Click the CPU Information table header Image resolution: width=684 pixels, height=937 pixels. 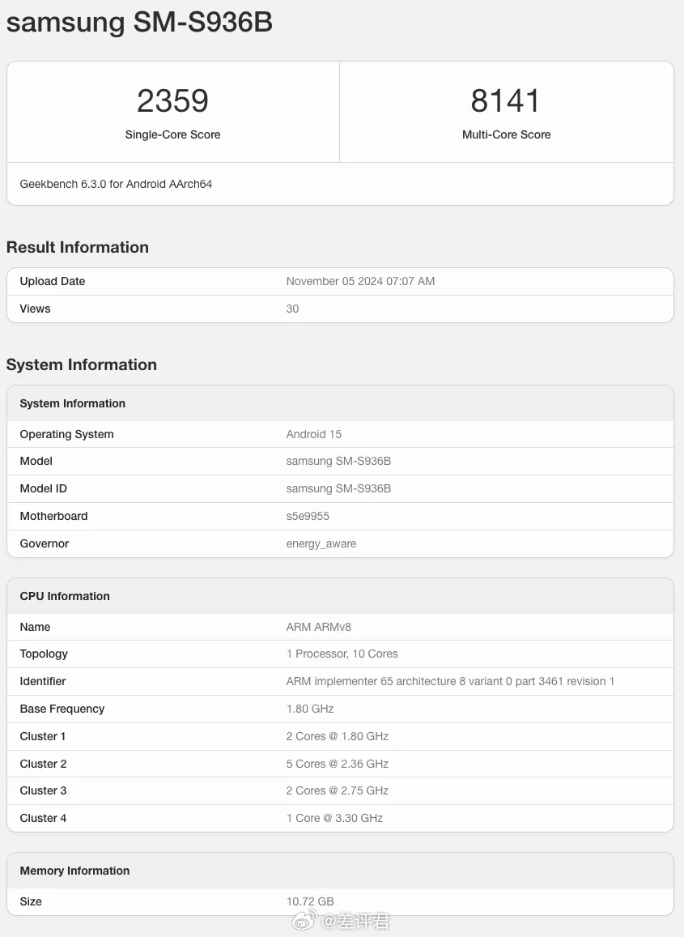[x=341, y=596]
